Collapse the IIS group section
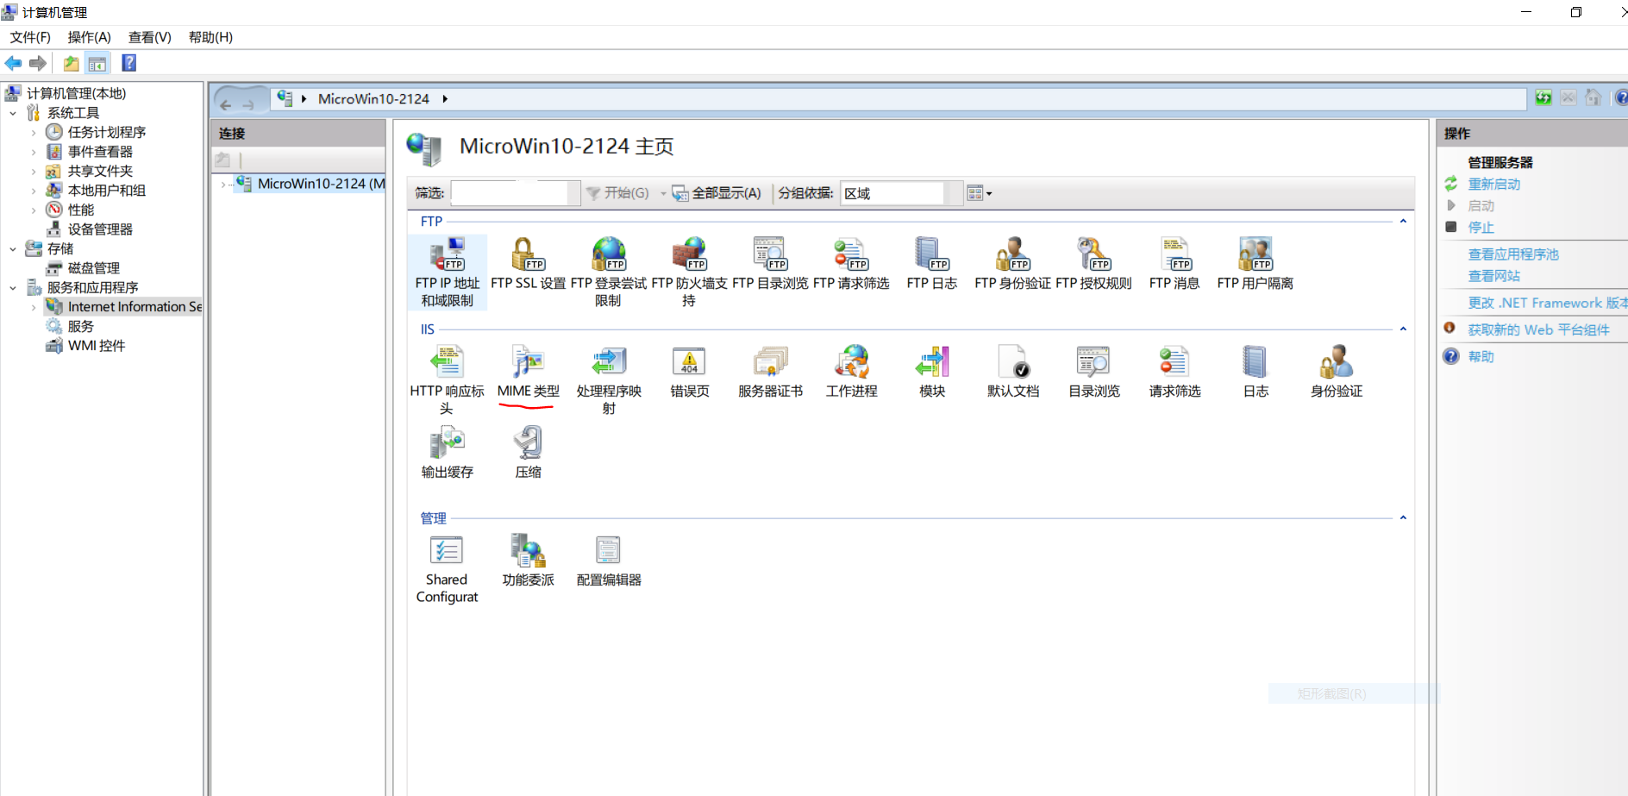The width and height of the screenshot is (1628, 796). 1403,329
